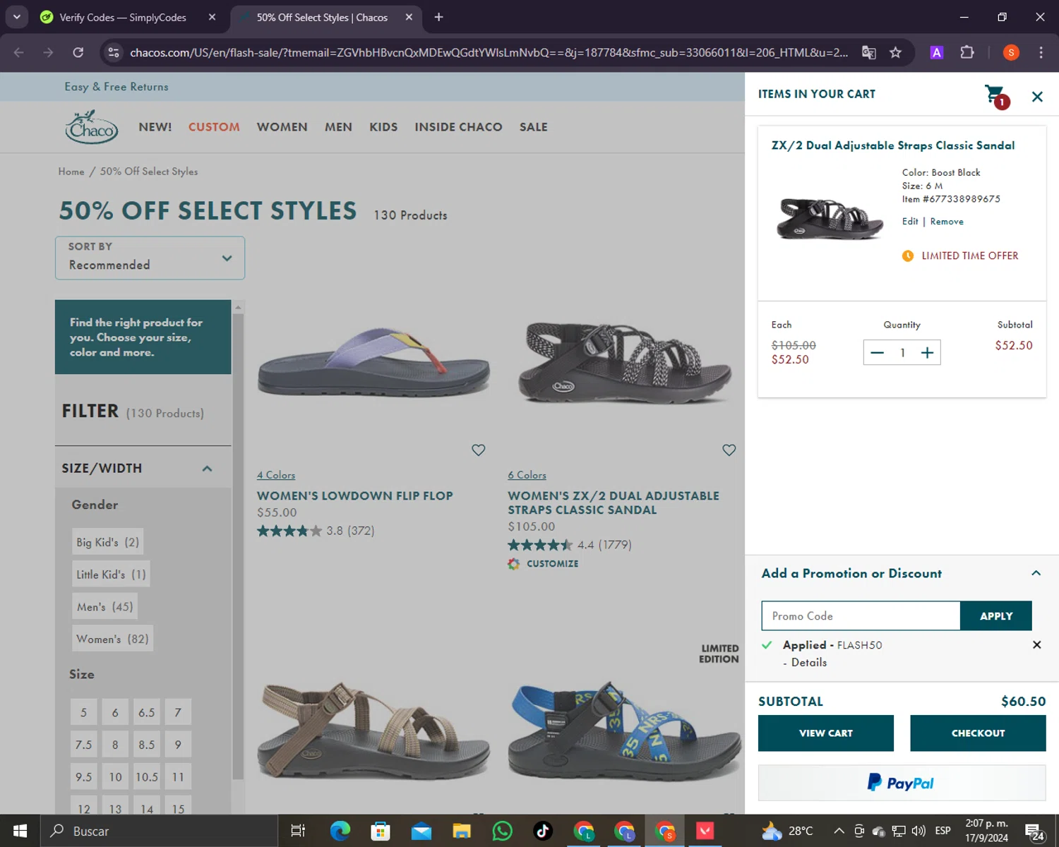
Task: Open Microsoft Store from taskbar
Action: click(x=381, y=831)
